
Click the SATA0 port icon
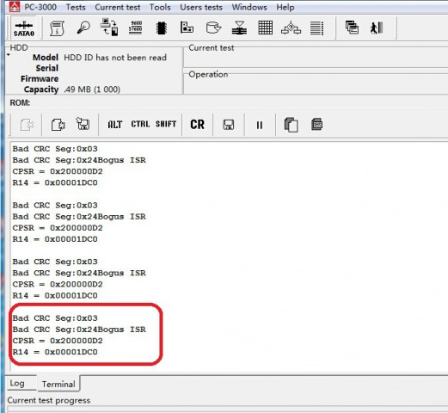24,28
